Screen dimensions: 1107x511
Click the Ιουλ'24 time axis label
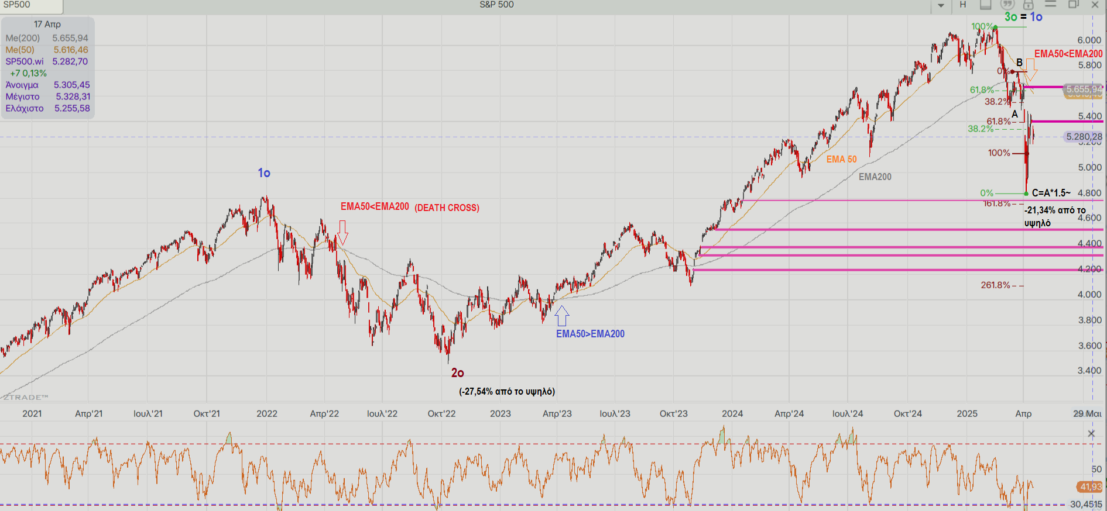click(848, 413)
